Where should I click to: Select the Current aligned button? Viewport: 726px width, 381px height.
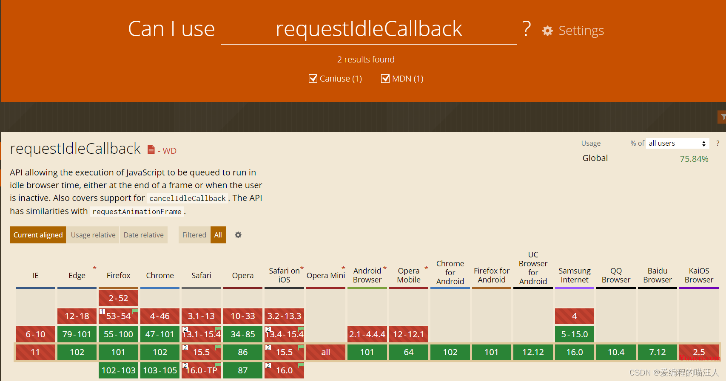coord(38,235)
